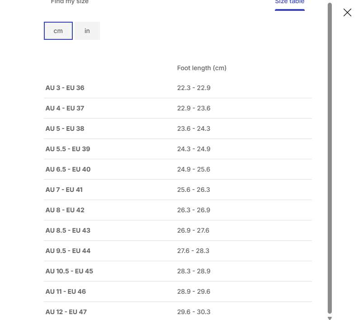Switch to the Find my size tab
363x320 pixels.
point(70,2)
